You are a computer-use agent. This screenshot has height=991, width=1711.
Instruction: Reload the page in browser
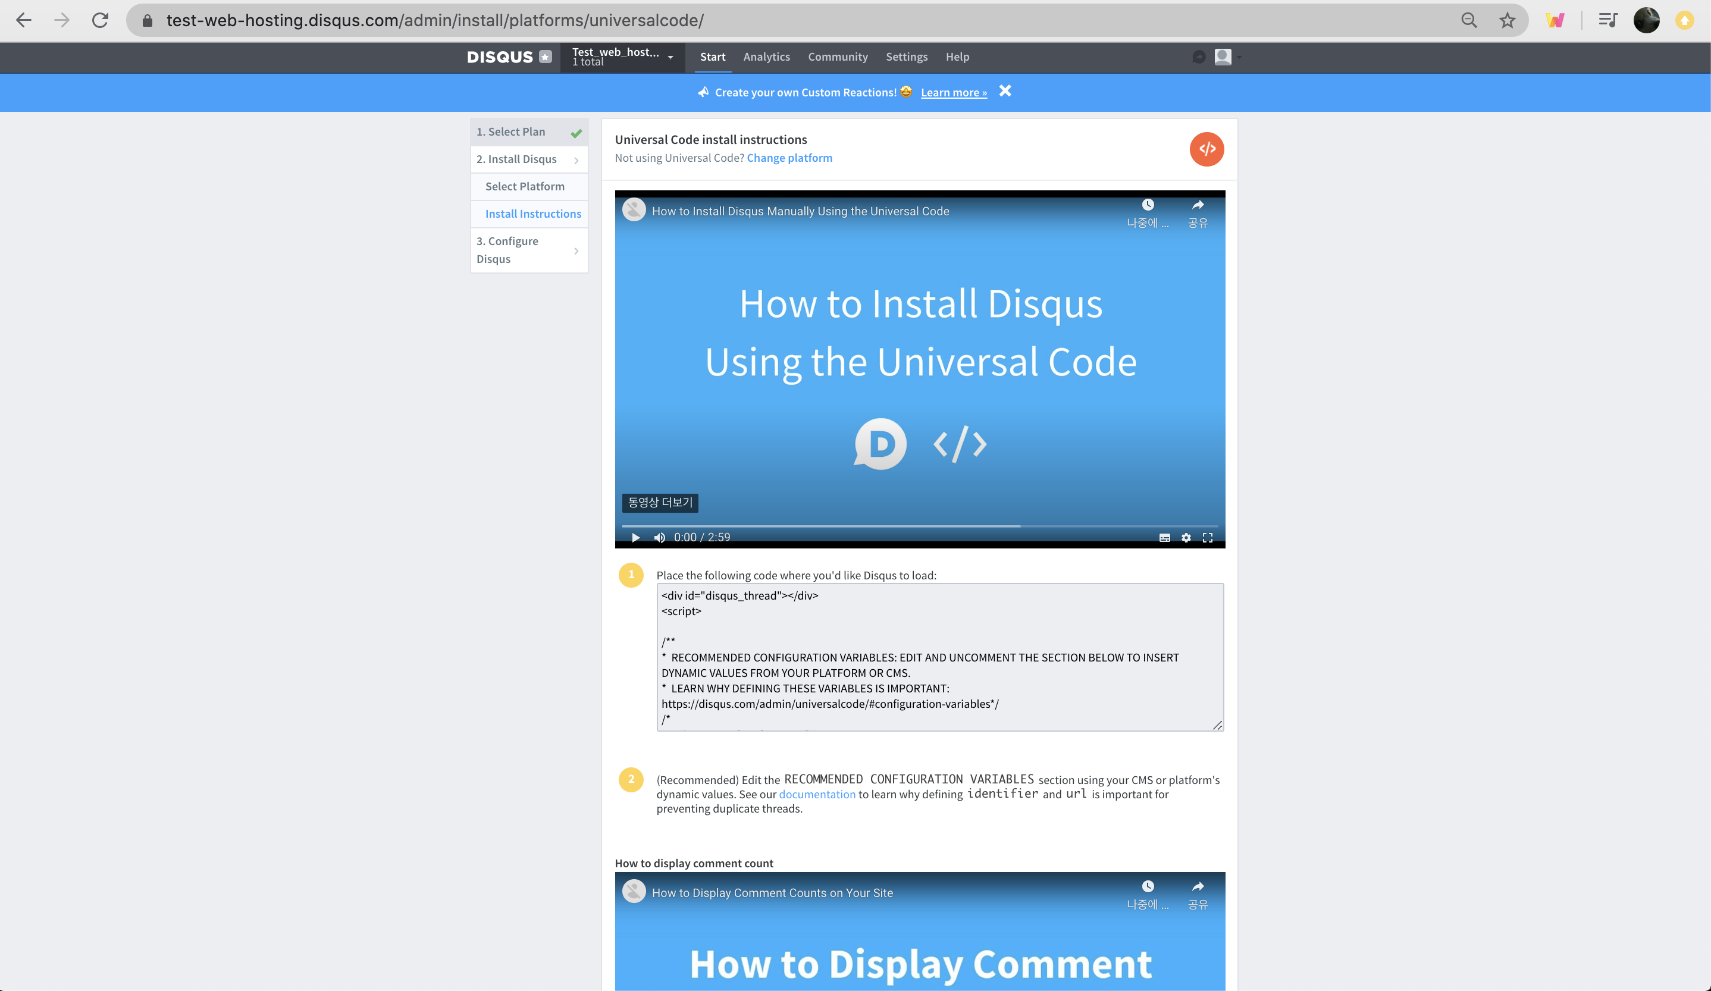(101, 20)
